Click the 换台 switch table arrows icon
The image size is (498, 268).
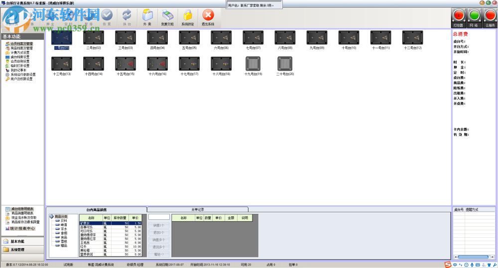(x=127, y=15)
